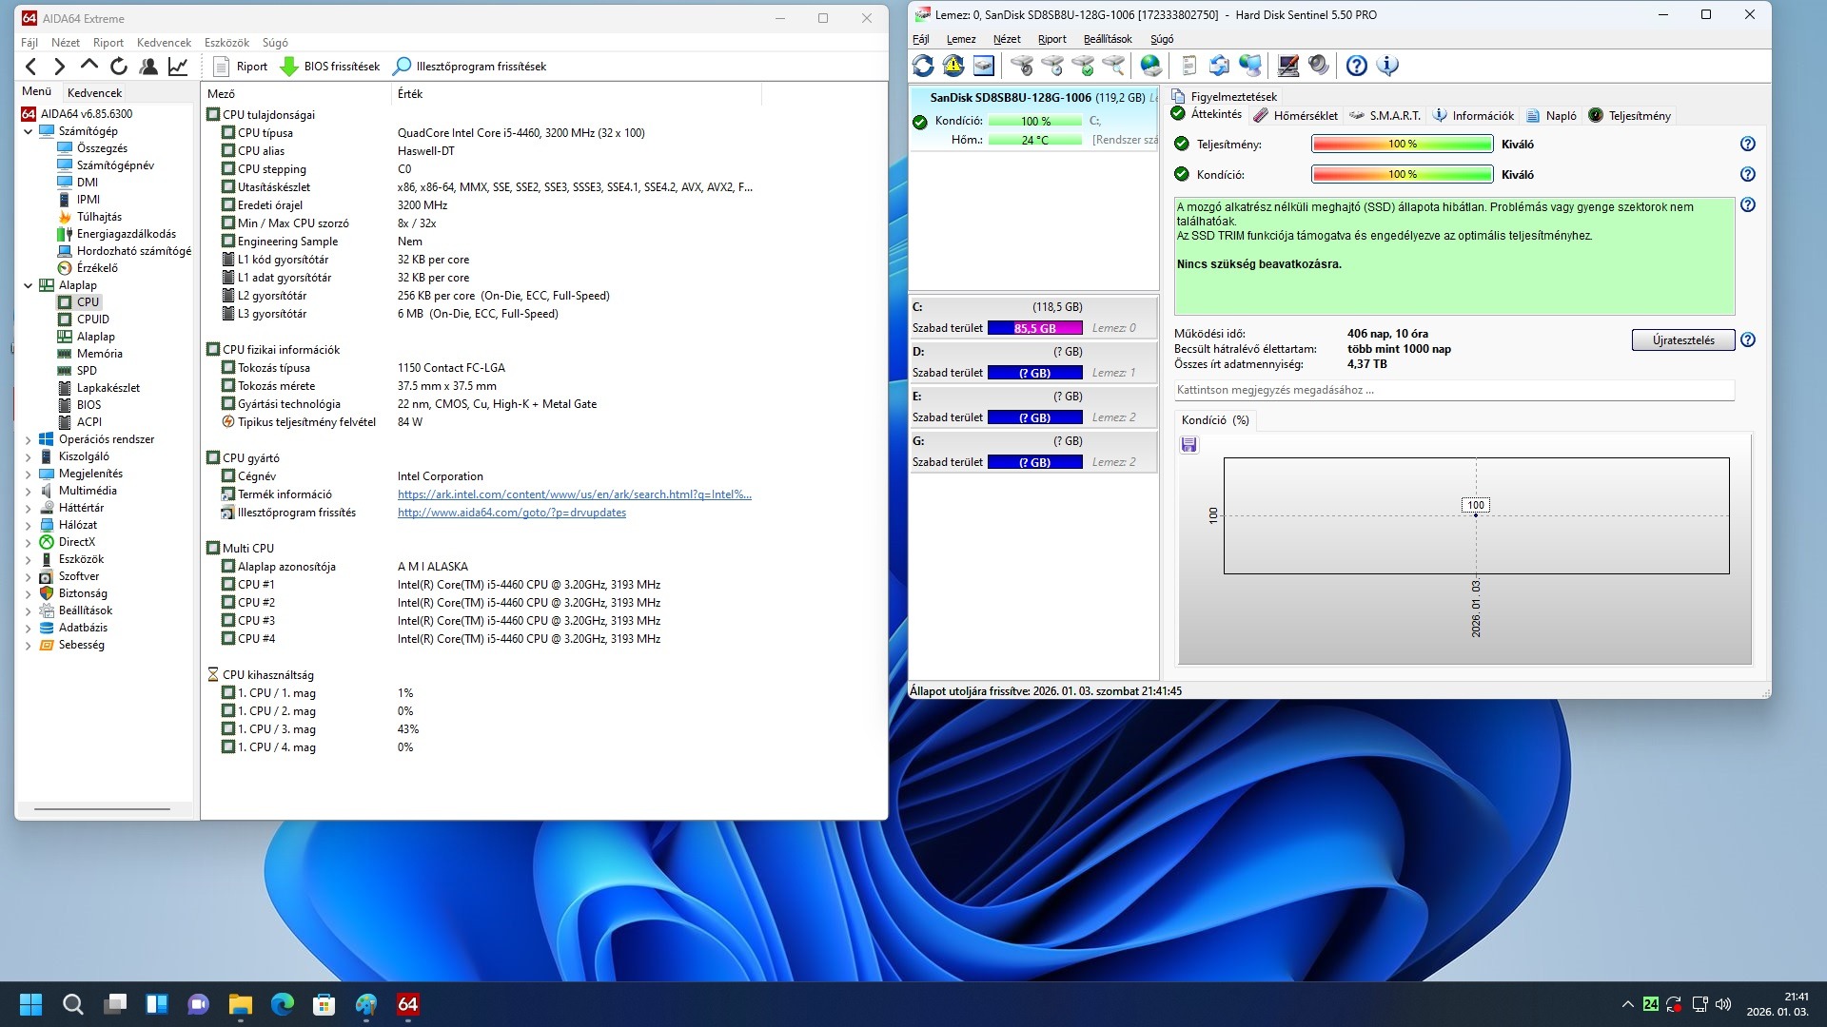The width and height of the screenshot is (1827, 1027).
Task: Click the question mark next to Teljesítmény
Action: click(1747, 145)
